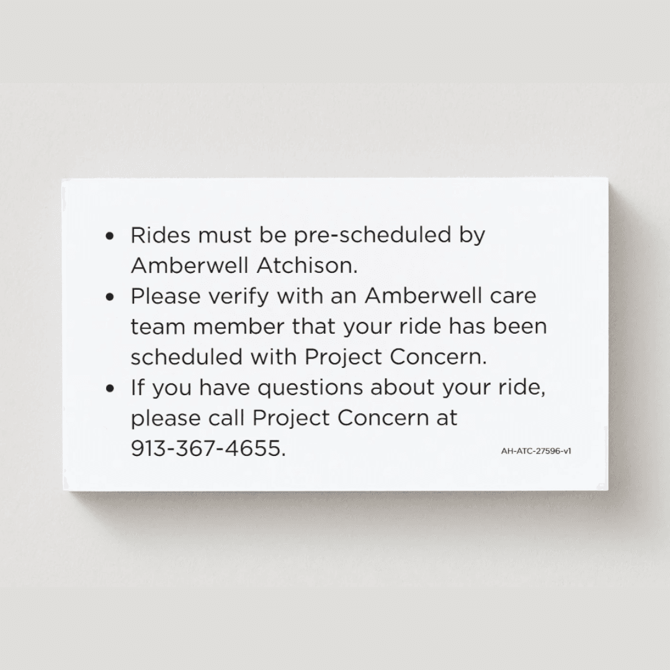Click the AH-ATC-27596-v1 reference code

point(536,451)
